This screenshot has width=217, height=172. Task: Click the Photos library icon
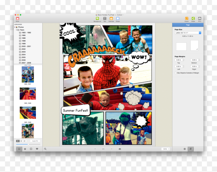click(x=17, y=27)
